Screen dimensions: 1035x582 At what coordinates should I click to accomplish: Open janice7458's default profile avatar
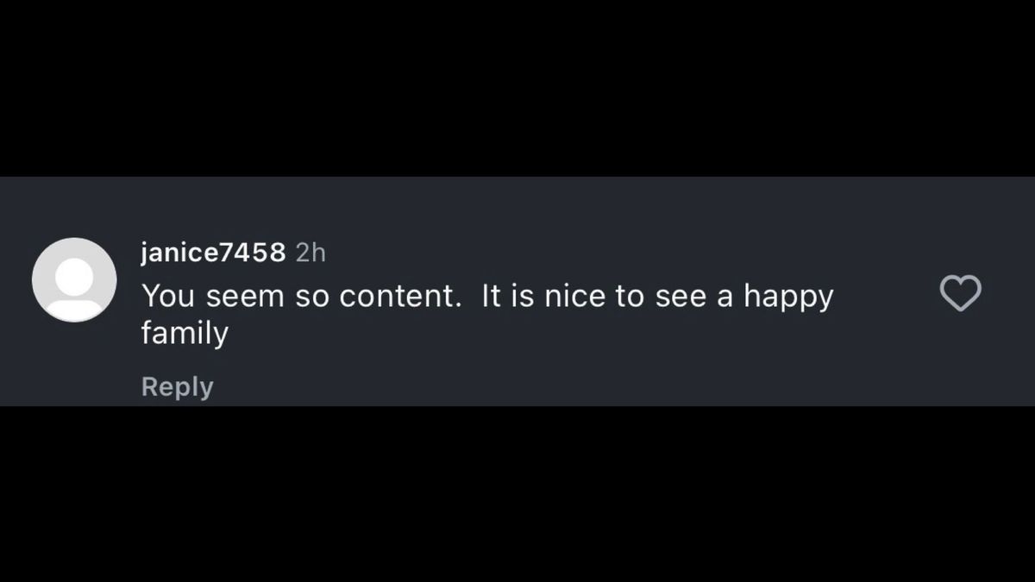74,280
